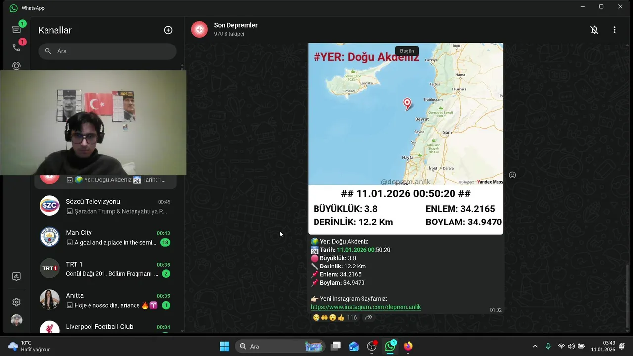Open the Sözcü Televizyonu channel

point(105,206)
